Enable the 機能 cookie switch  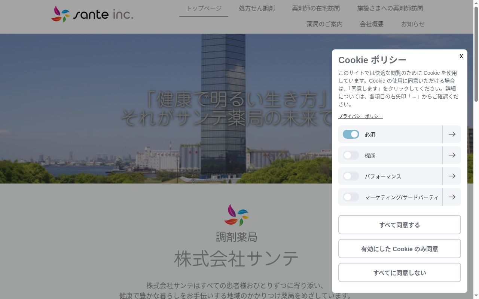pos(351,155)
